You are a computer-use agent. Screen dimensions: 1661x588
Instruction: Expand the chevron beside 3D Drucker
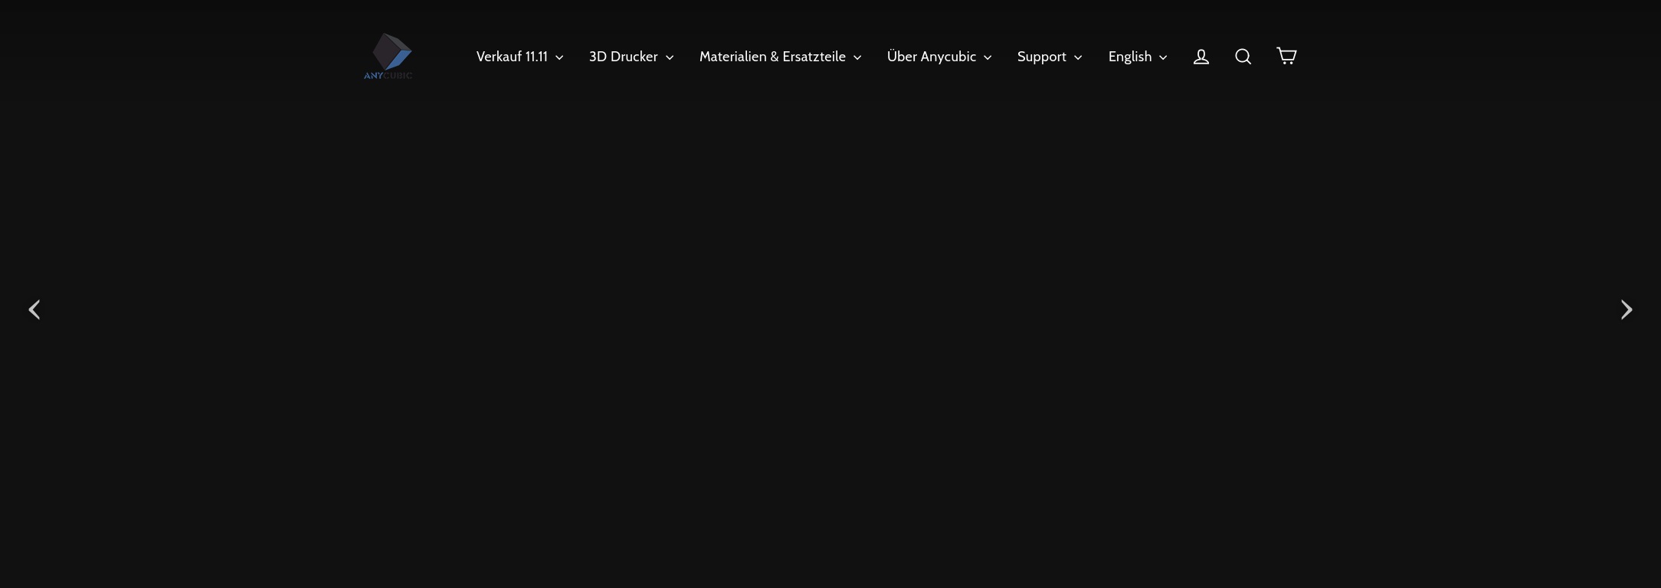(x=670, y=57)
